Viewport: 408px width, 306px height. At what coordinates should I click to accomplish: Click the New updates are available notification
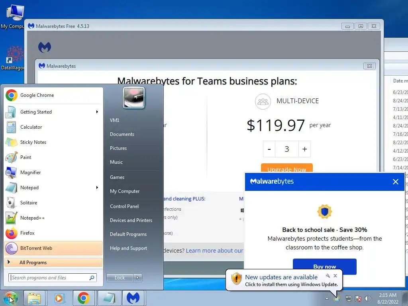[281, 277]
